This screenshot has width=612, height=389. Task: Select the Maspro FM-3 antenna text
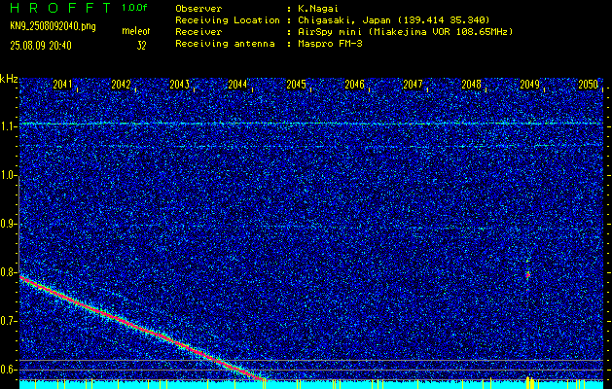tap(330, 44)
